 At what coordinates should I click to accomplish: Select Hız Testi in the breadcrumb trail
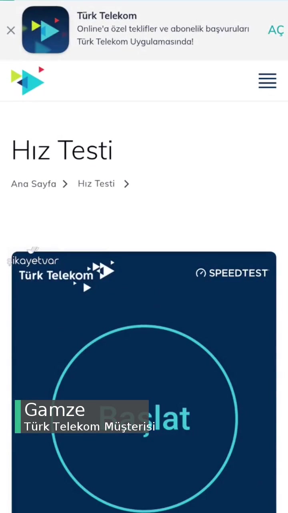point(96,184)
